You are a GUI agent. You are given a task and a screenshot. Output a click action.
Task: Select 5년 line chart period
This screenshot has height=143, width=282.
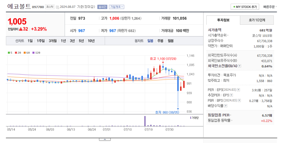(x=81, y=41)
